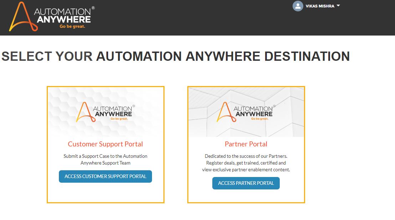395x220 pixels.
Task: Click the user avatar icon
Action: click(x=298, y=6)
